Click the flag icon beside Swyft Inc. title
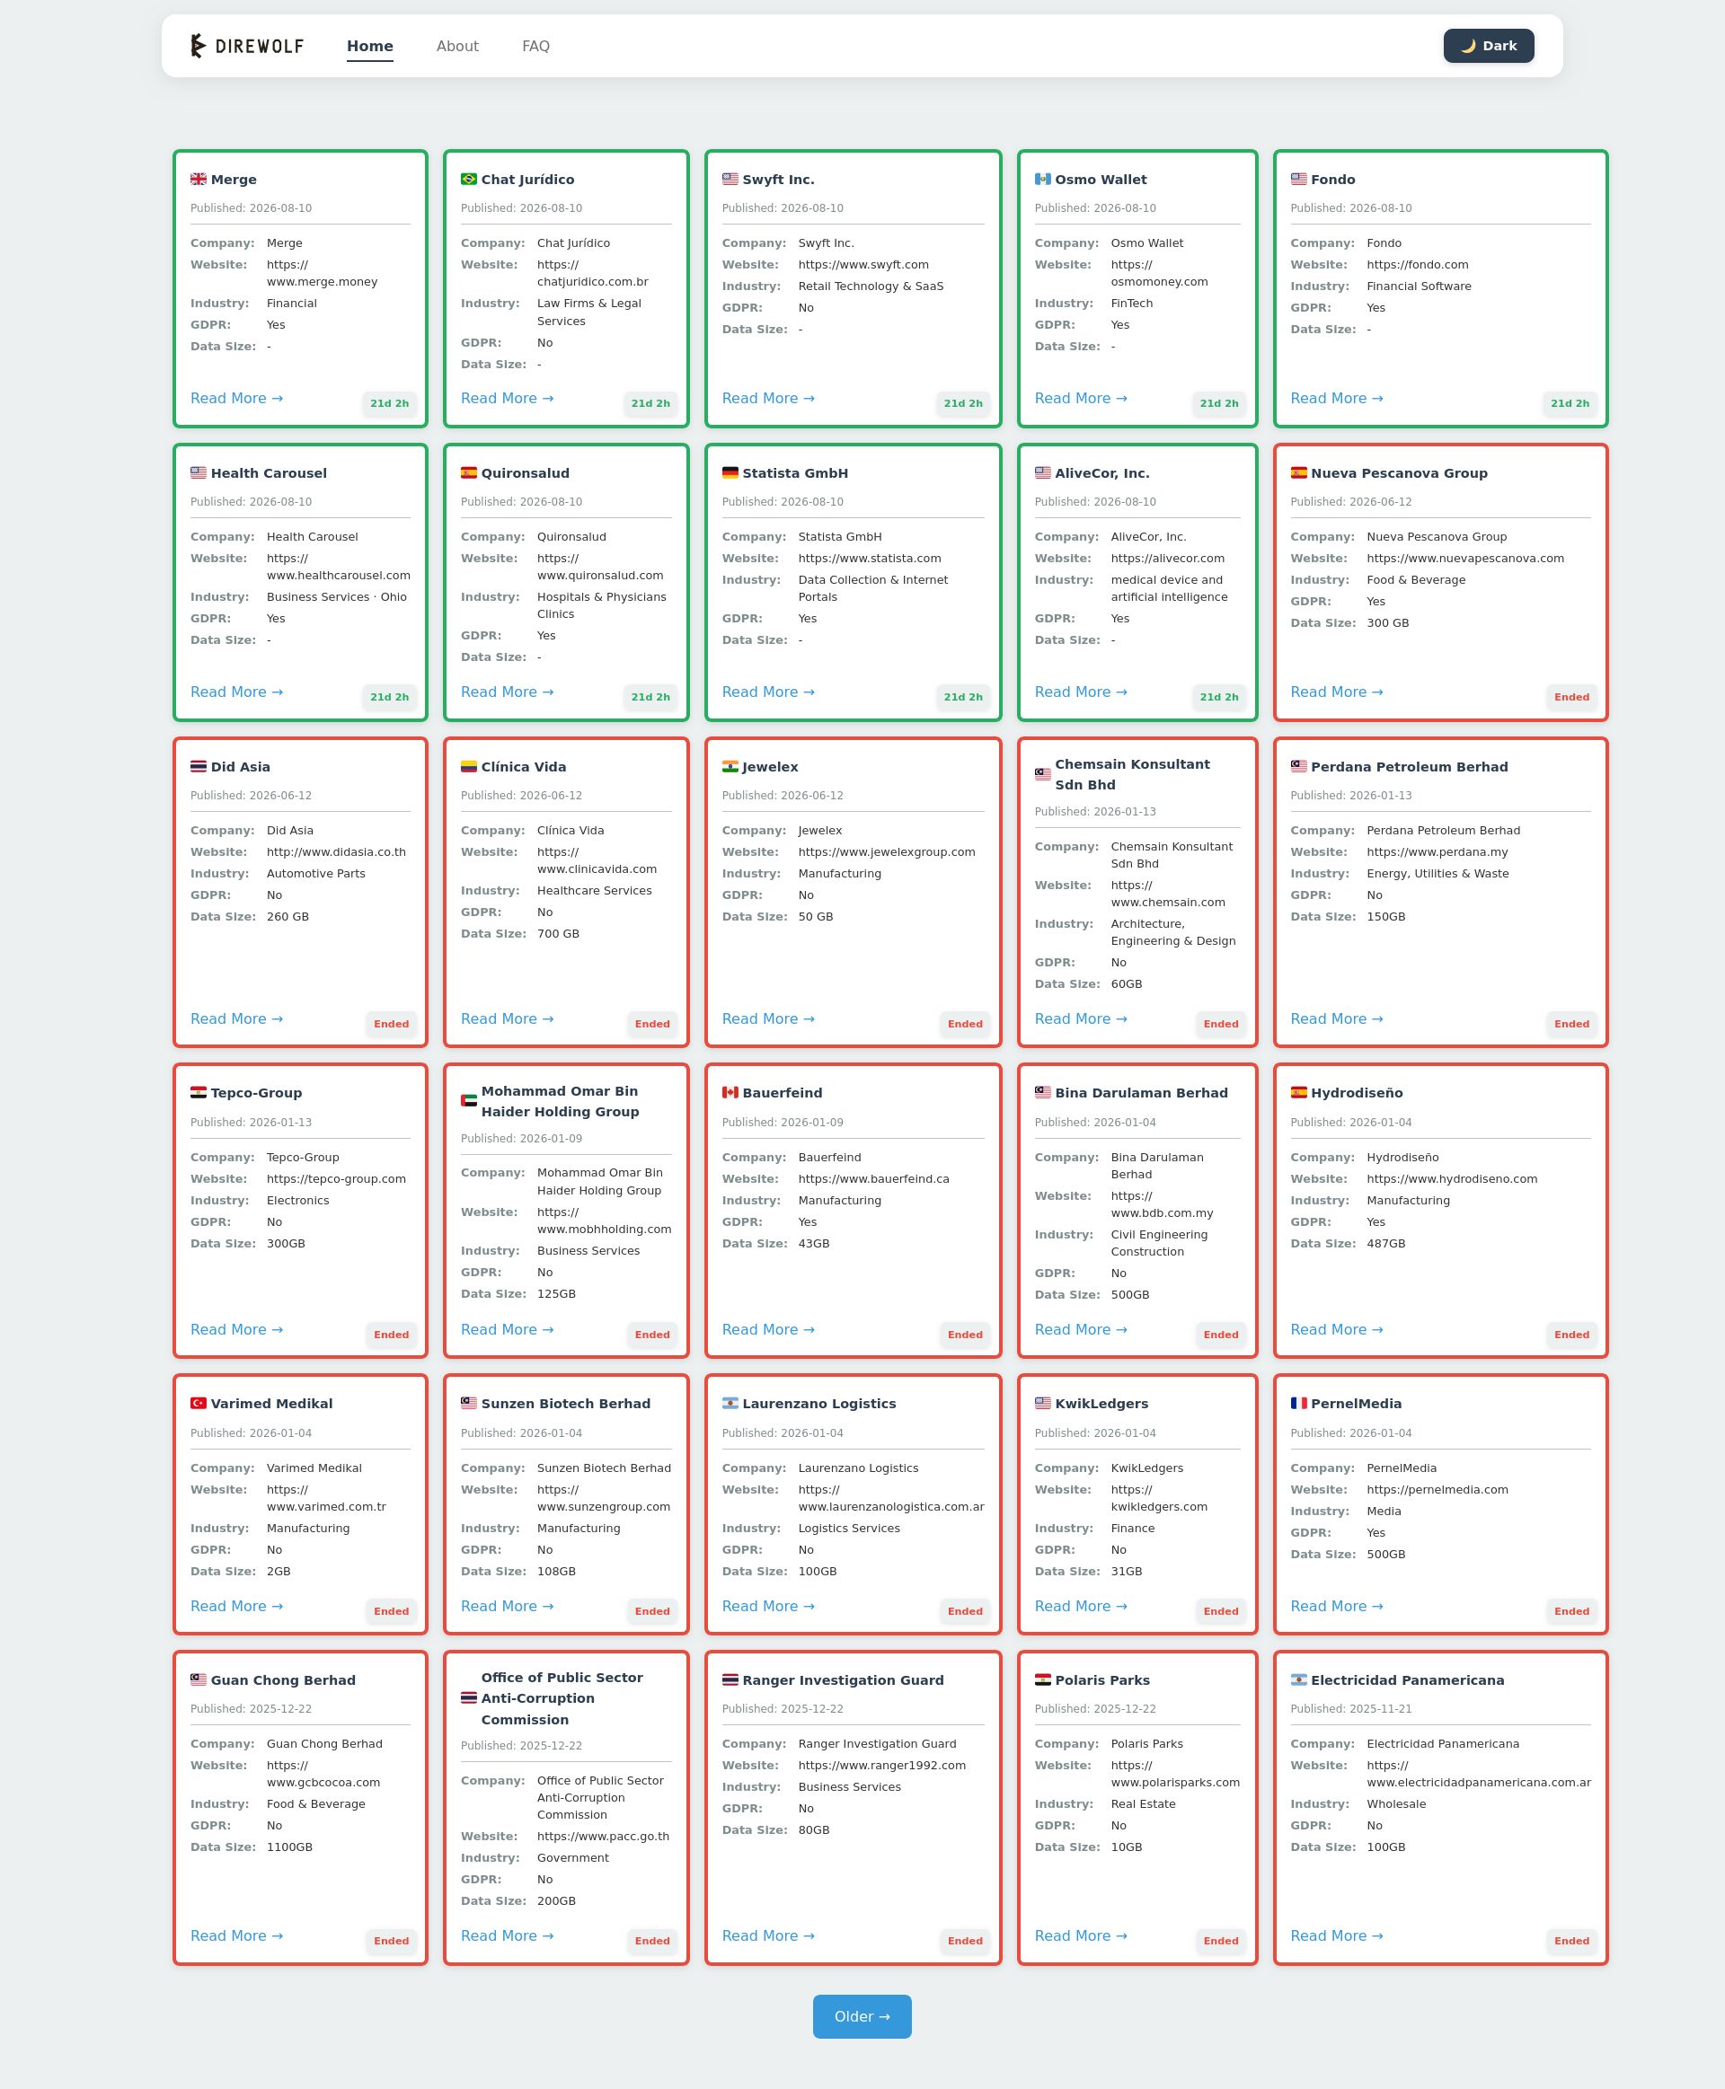This screenshot has width=1725, height=2089. click(730, 180)
